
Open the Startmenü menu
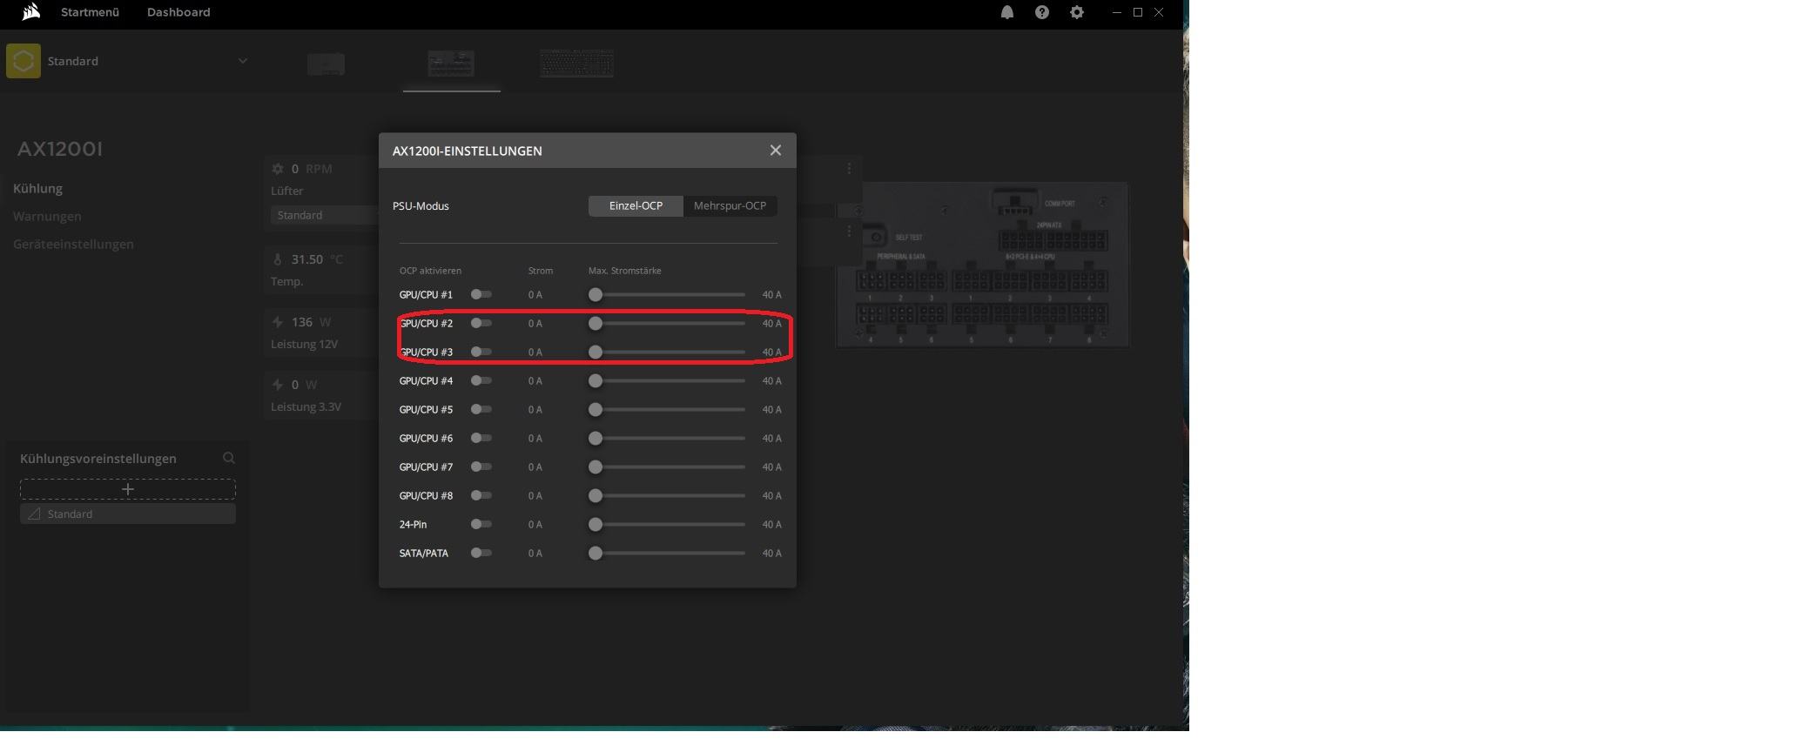click(x=90, y=12)
